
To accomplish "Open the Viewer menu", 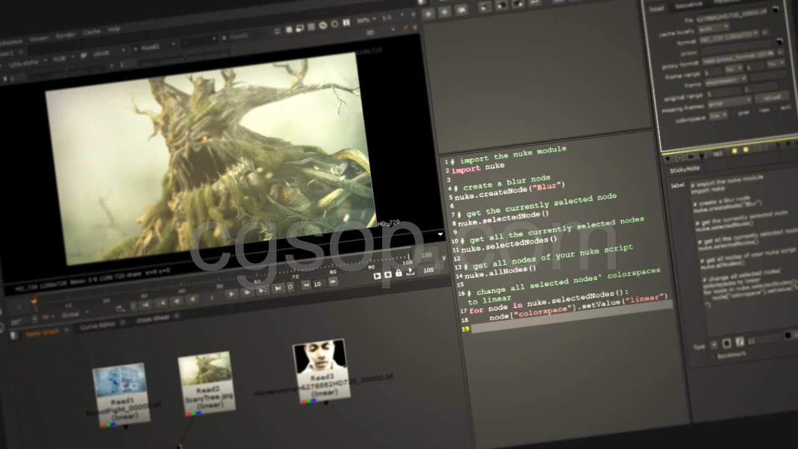I will coord(39,39).
